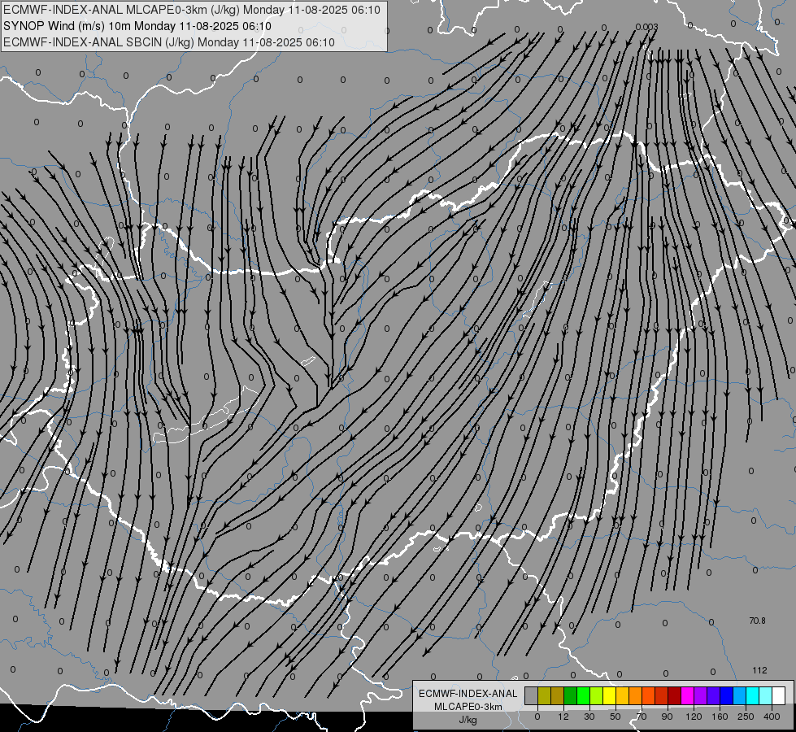Viewport: 796px width, 732px height.
Task: Click the '112' value on the map
Action: [759, 670]
